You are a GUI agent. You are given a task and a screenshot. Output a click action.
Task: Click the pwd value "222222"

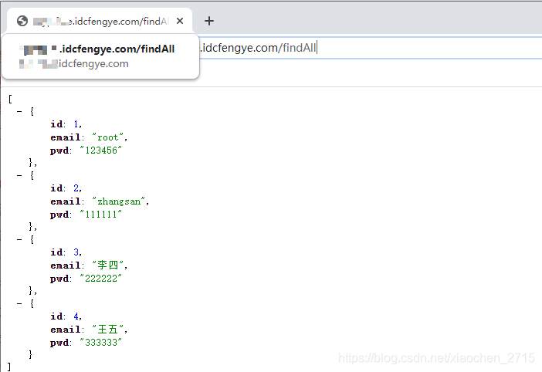(100, 279)
